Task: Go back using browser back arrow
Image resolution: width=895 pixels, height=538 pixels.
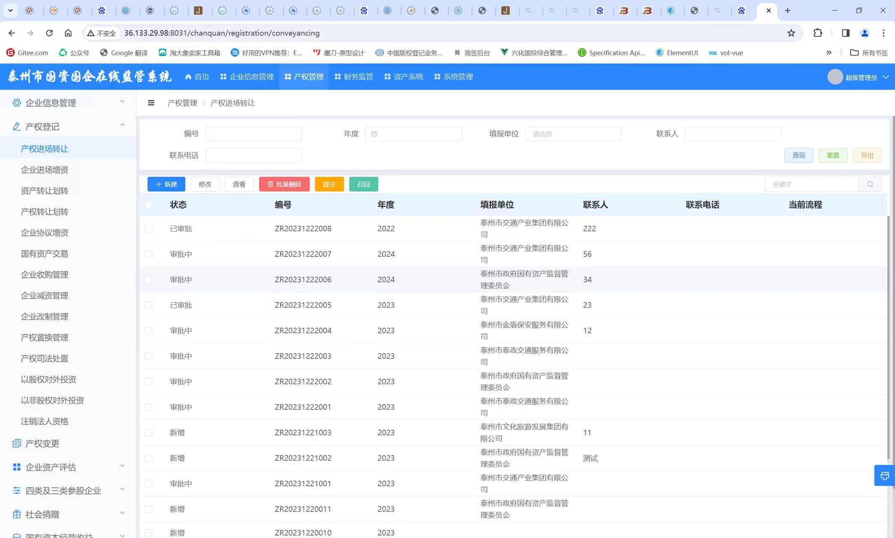Action: 12,33
